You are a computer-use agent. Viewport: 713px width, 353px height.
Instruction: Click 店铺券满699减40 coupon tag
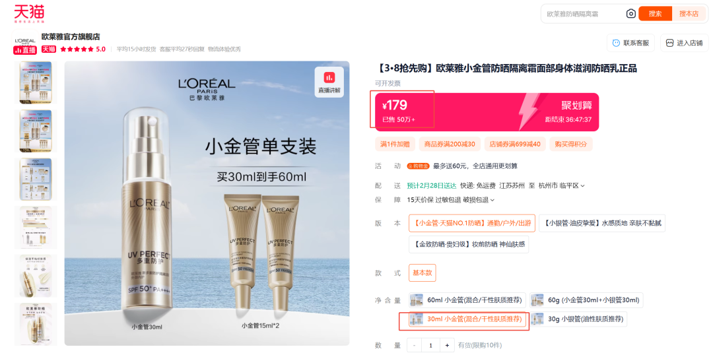point(515,144)
